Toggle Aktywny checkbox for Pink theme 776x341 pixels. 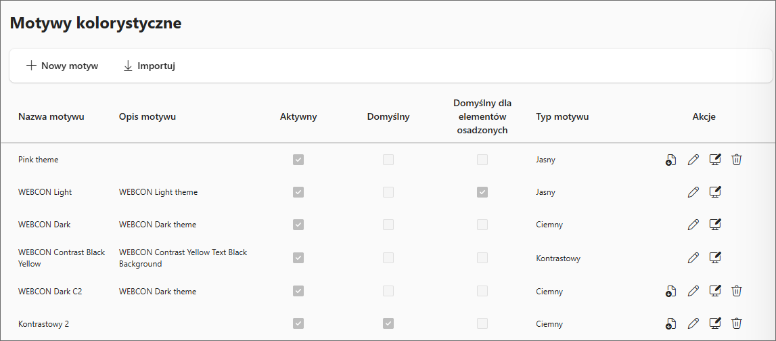tap(298, 160)
